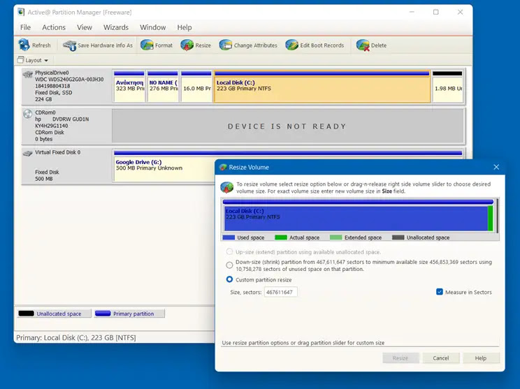
Task: Close the Resize Volume dialog
Action: [496, 167]
